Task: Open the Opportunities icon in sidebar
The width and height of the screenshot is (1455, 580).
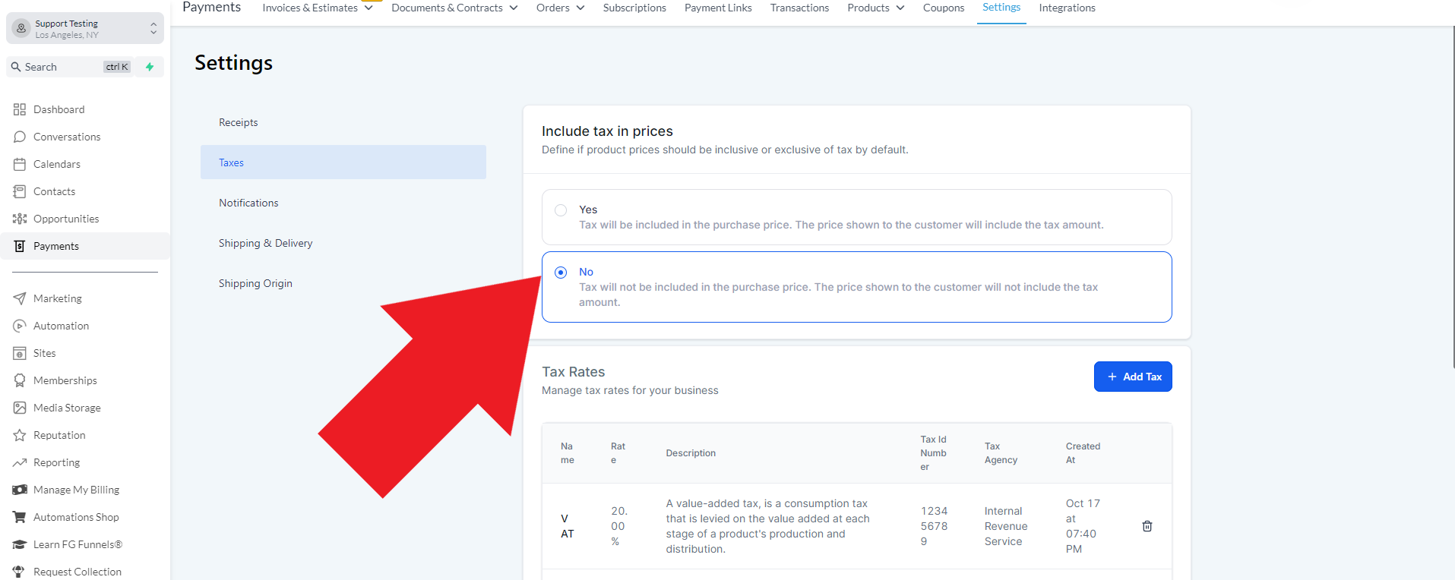Action: click(20, 219)
